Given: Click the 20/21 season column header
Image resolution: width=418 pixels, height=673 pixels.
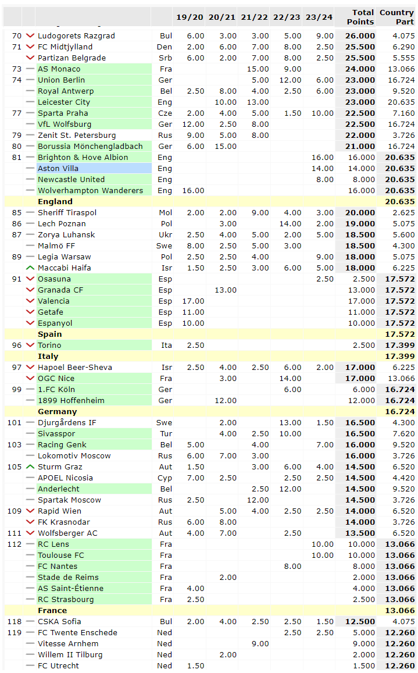Looking at the screenshot, I should [222, 17].
